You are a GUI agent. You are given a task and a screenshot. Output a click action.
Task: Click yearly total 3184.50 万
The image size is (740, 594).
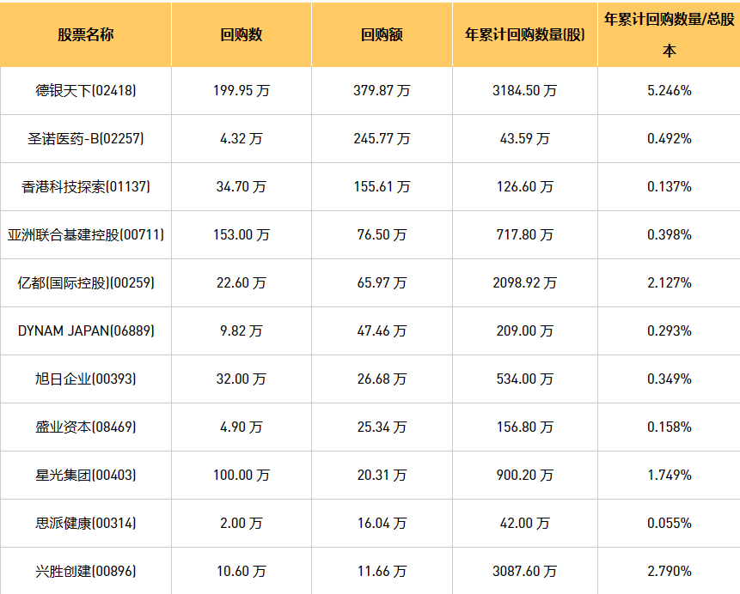tap(525, 90)
